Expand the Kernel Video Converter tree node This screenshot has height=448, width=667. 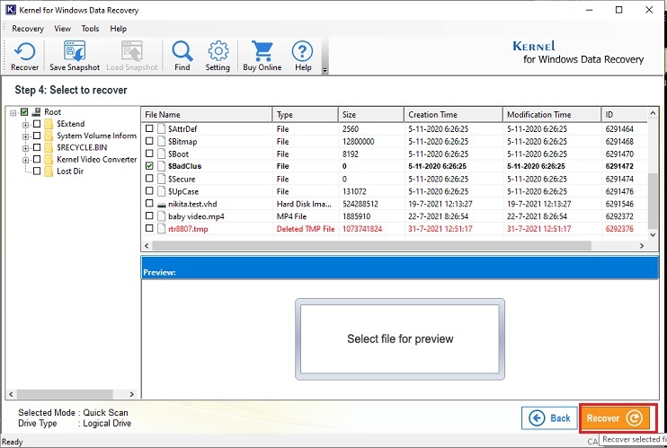tap(25, 160)
